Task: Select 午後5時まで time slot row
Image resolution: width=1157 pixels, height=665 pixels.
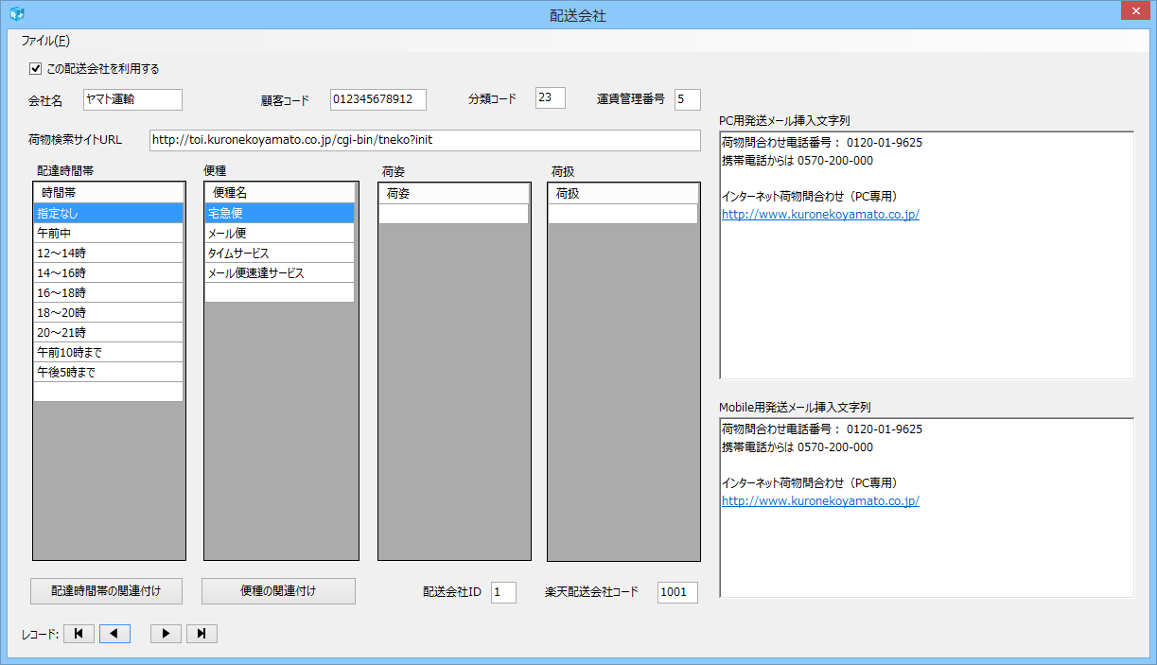Action: click(108, 372)
